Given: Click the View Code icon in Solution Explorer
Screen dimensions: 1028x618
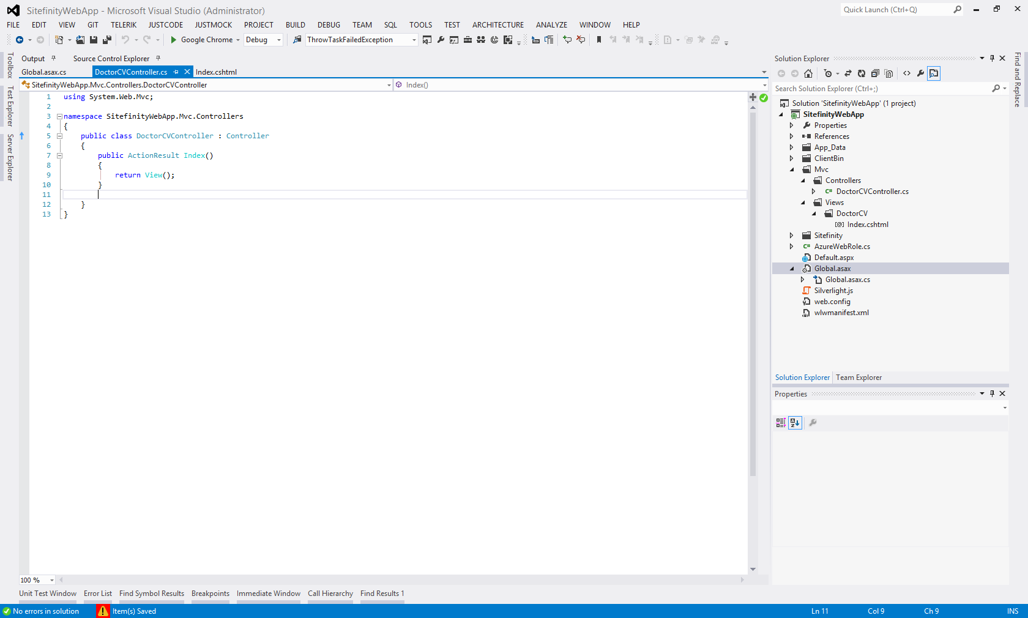Looking at the screenshot, I should pos(907,73).
